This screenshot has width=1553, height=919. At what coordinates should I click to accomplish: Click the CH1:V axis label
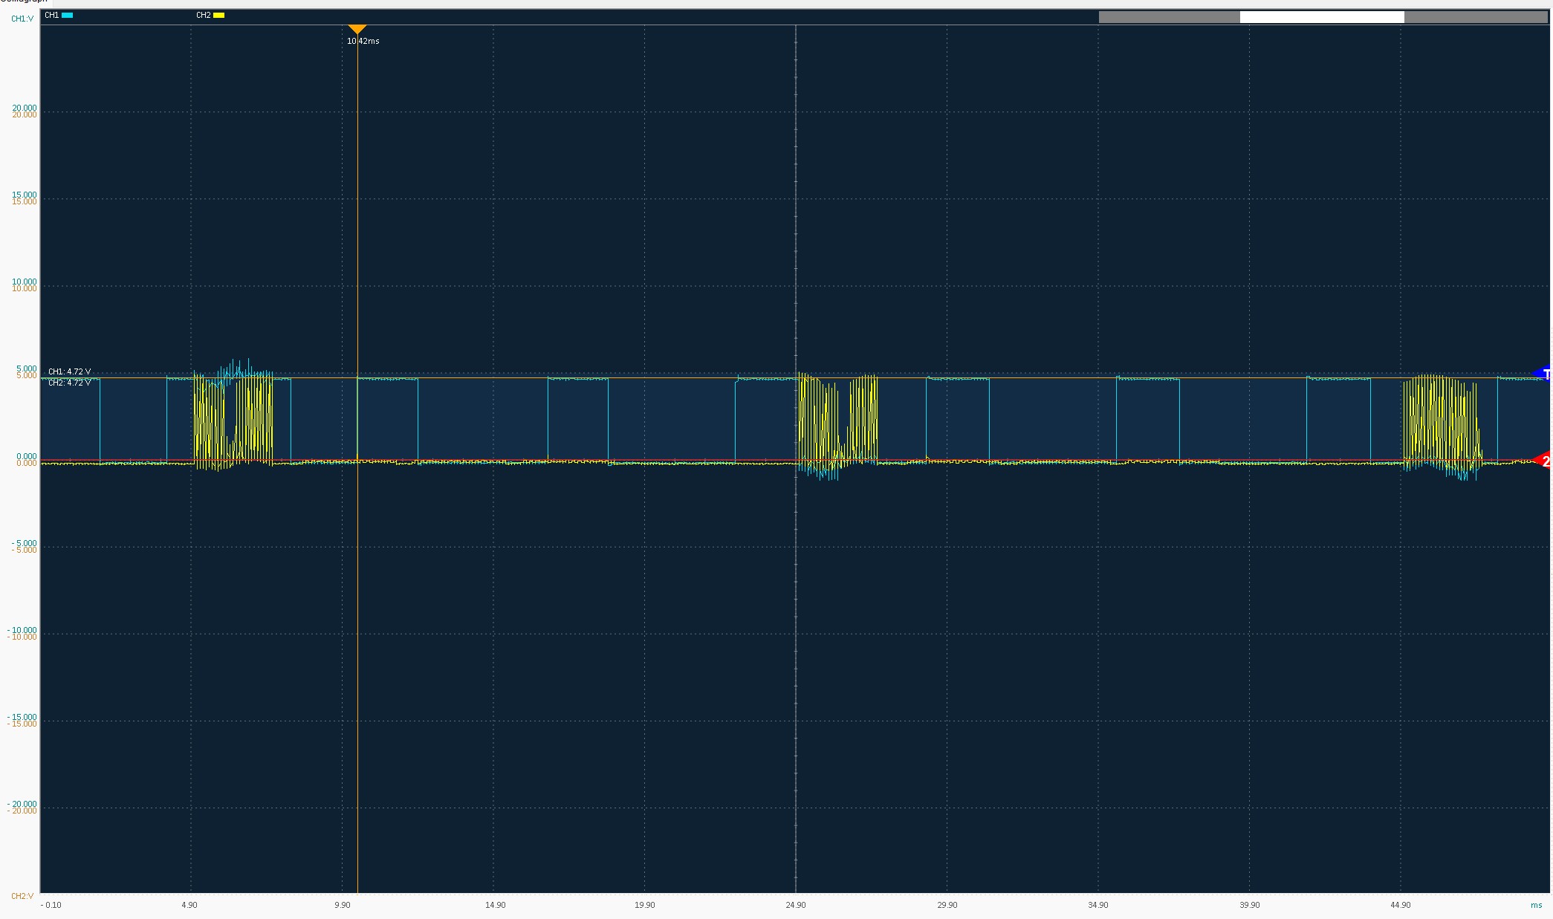(22, 19)
